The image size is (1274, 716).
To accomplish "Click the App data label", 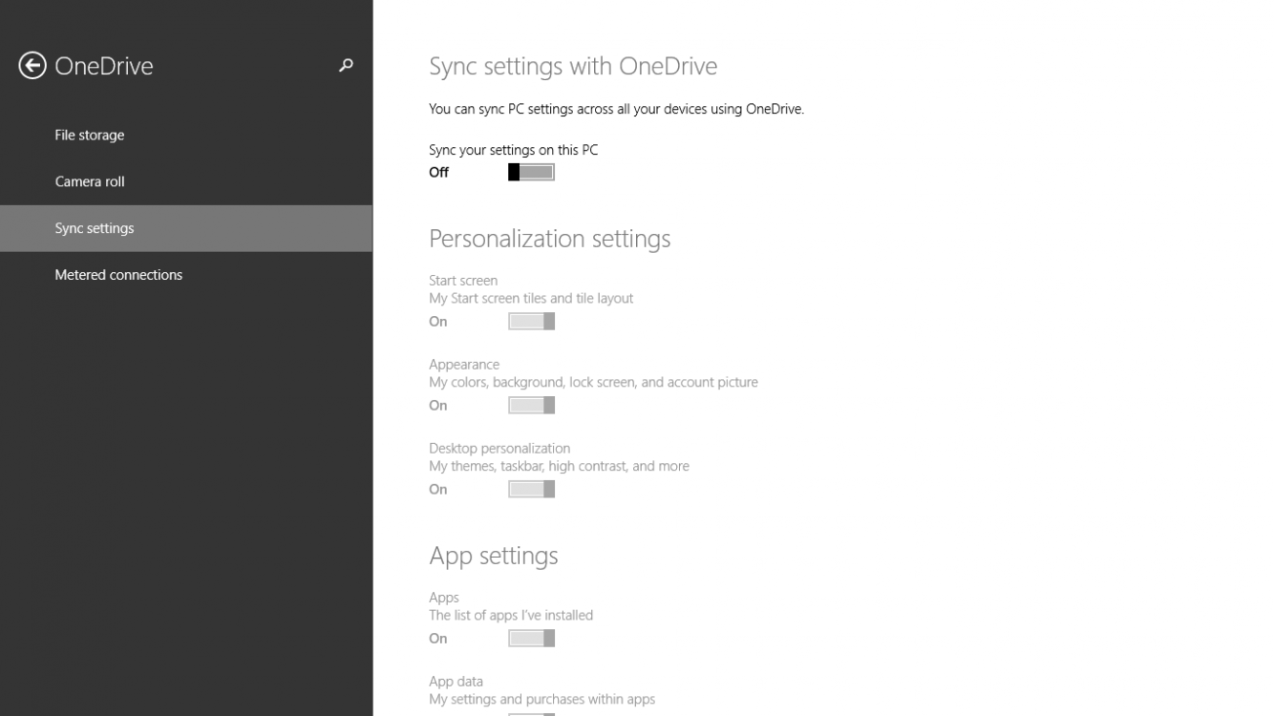I will (456, 682).
